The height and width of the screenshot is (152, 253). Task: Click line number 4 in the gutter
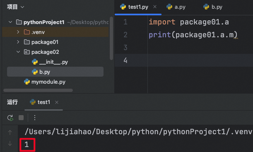125,60
